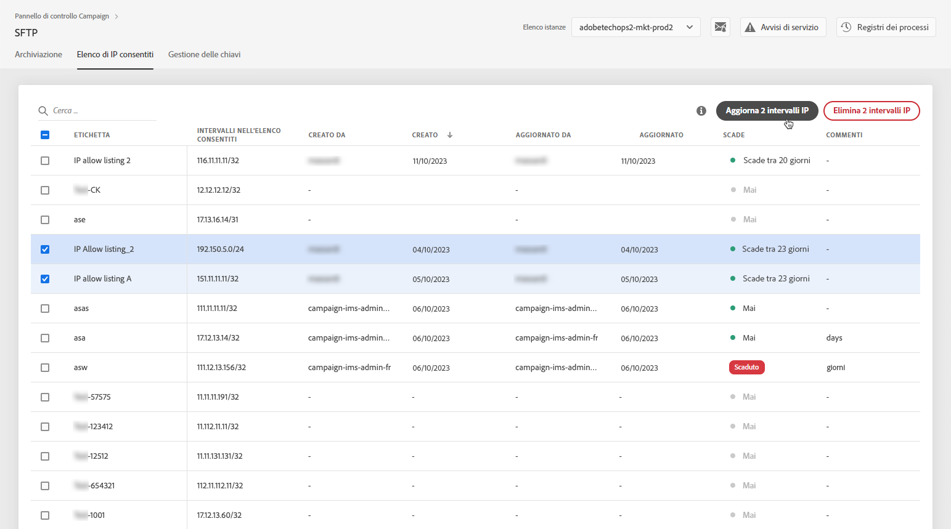Click the Intervalli nell'elenco consentiti header
Image resolution: width=951 pixels, height=529 pixels.
(x=239, y=135)
